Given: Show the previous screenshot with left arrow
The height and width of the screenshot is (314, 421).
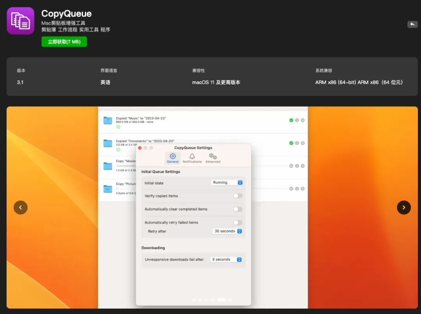Looking at the screenshot, I should (21, 207).
